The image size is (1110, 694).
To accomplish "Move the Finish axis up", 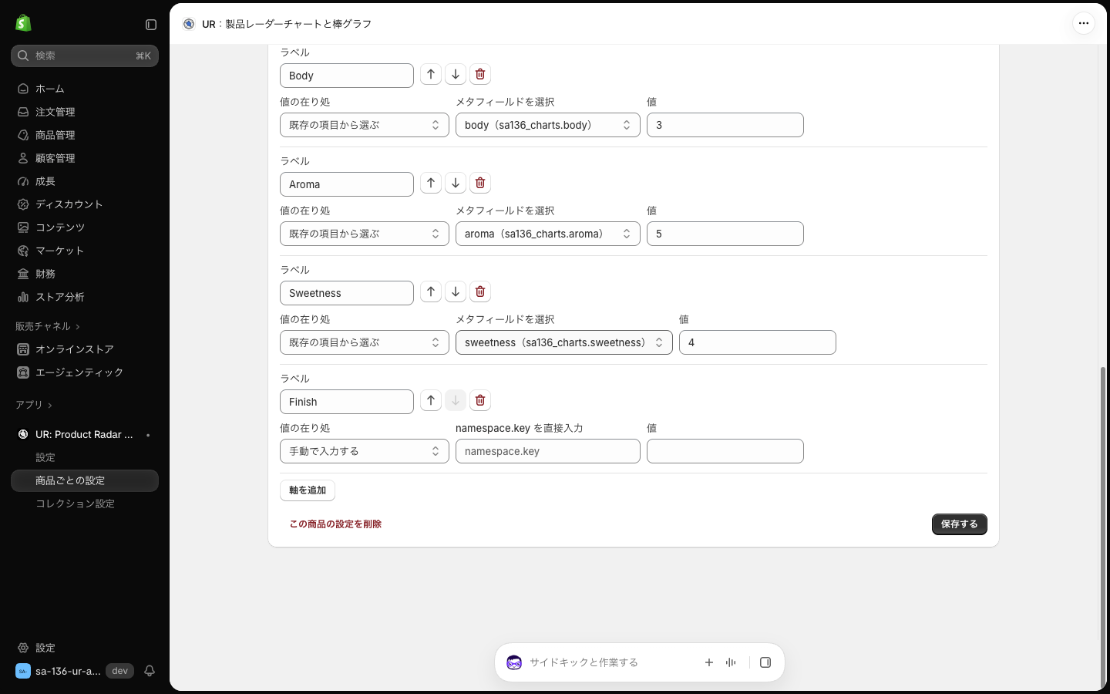I will (x=431, y=400).
